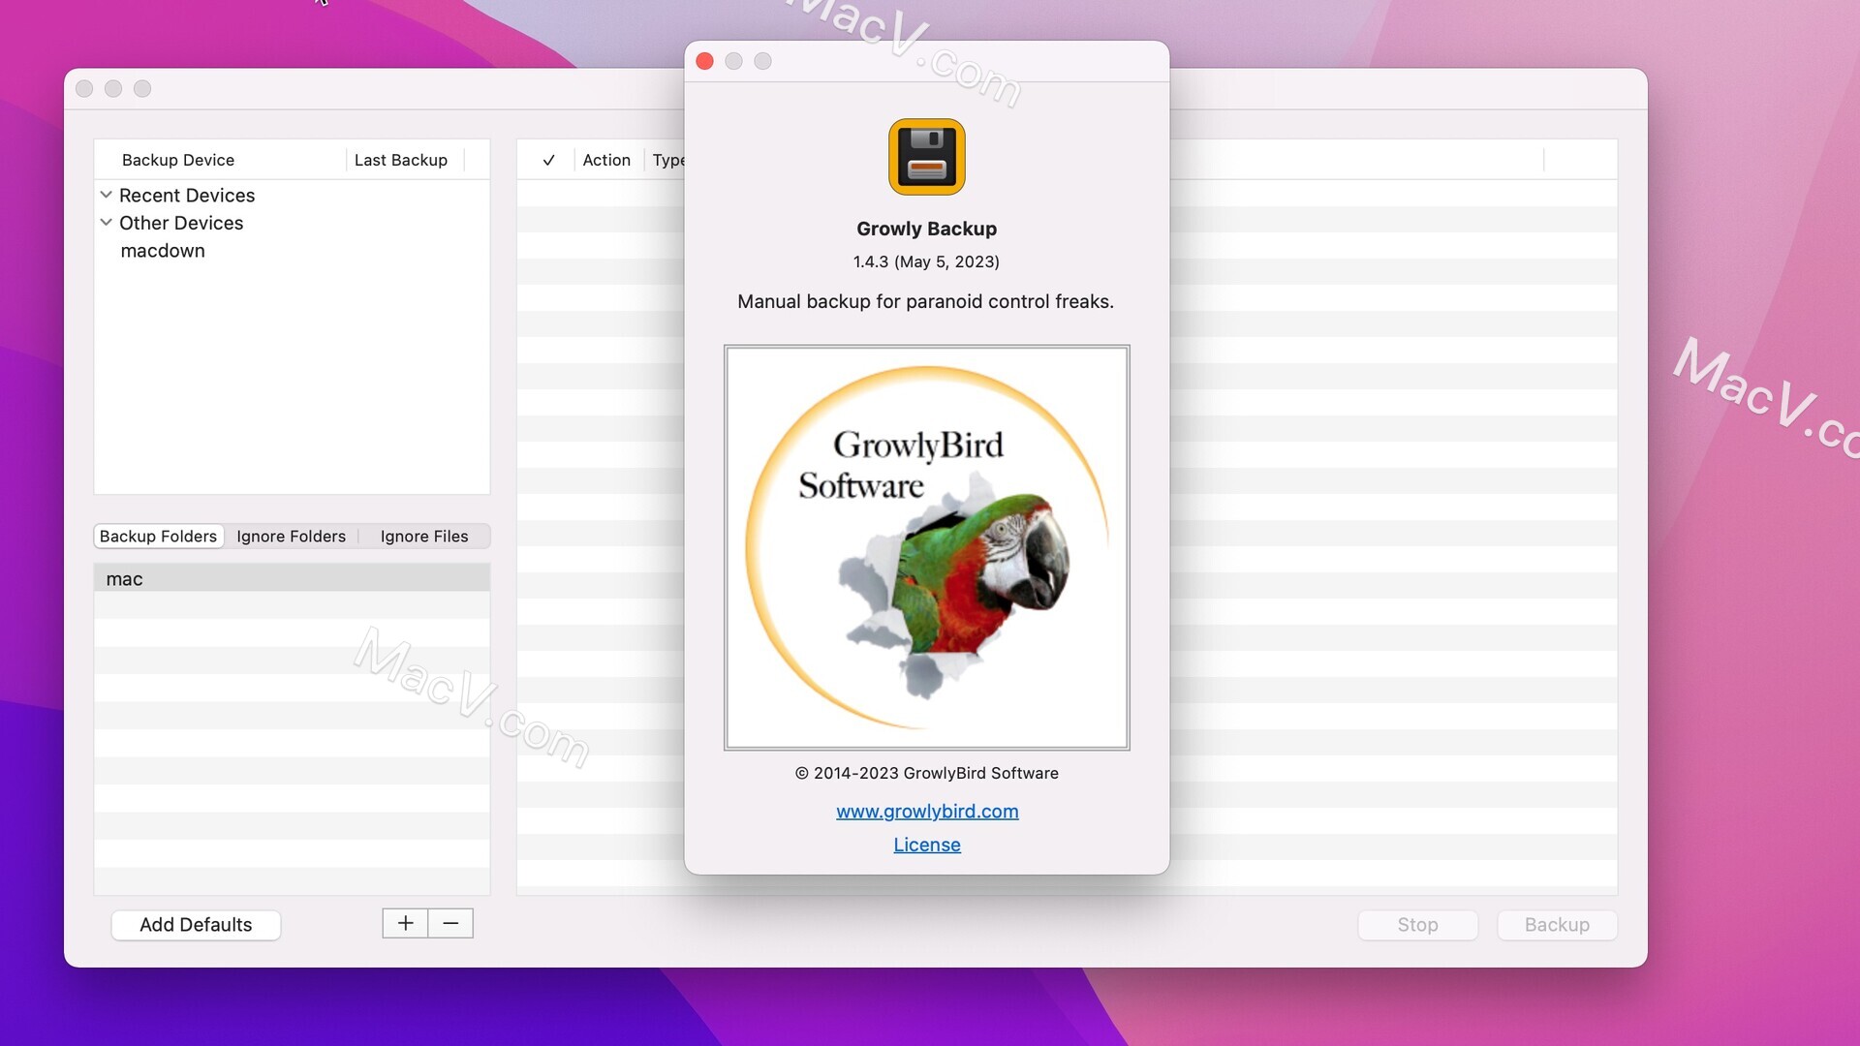
Task: Click the checkmark column header
Action: [x=548, y=160]
